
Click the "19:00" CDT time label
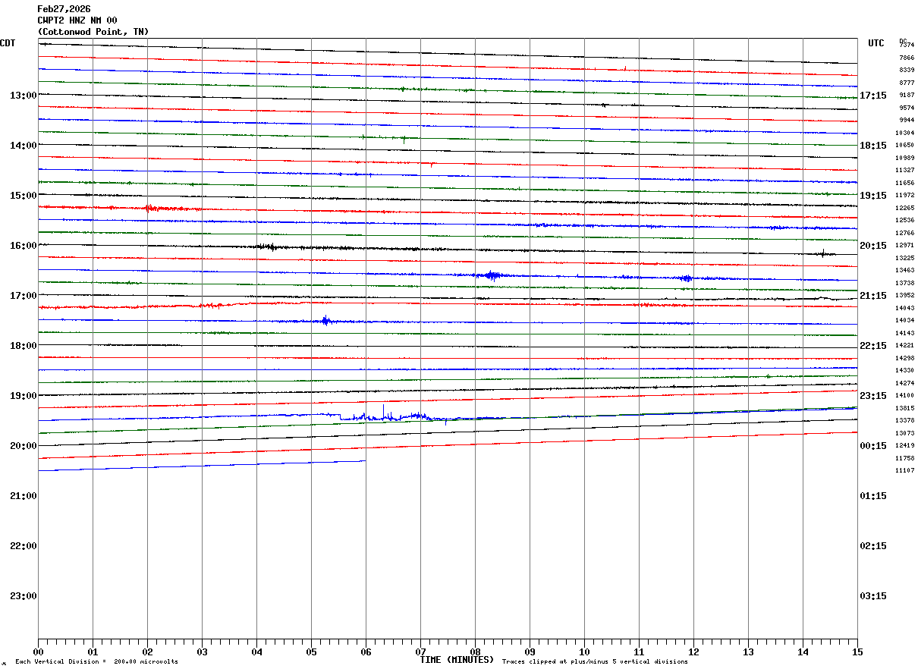[23, 395]
